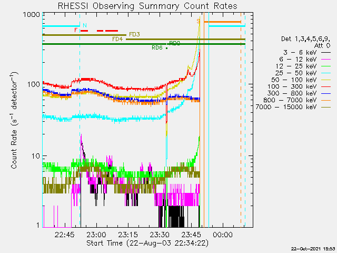337x253 pixels.
Task: Select the '300 - 800 keV' legend label
Action: [x=292, y=93]
